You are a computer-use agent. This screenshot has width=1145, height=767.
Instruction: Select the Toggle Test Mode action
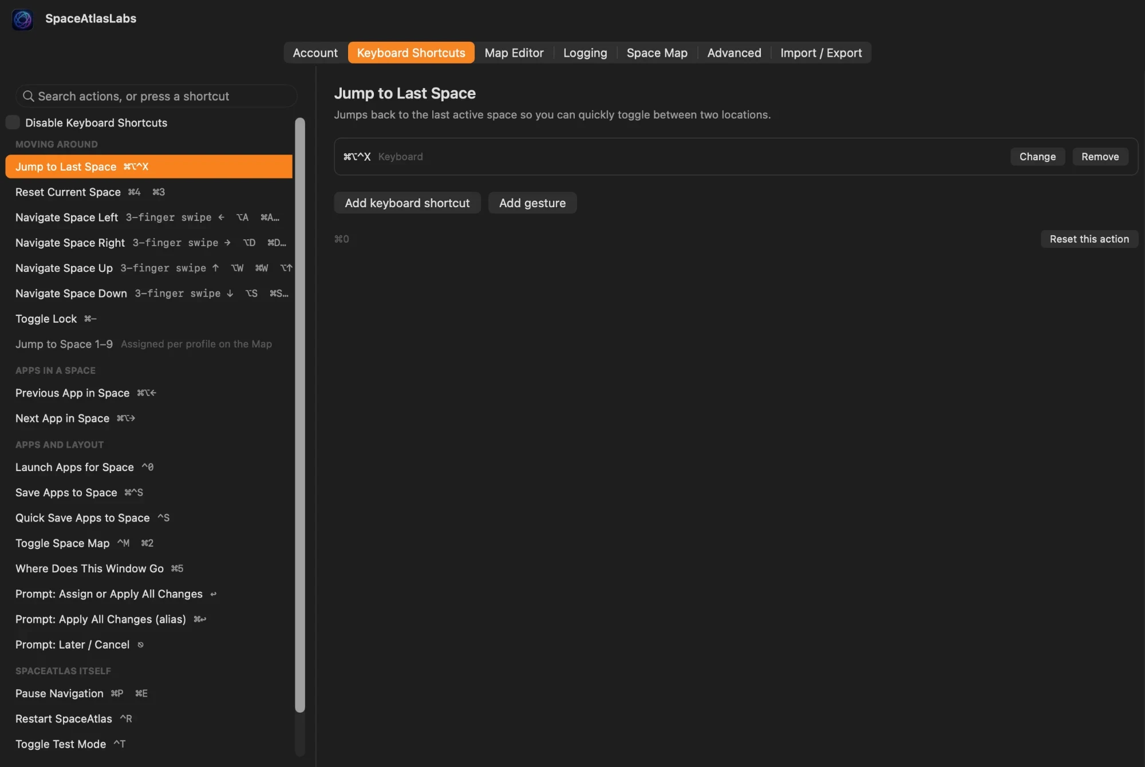149,744
